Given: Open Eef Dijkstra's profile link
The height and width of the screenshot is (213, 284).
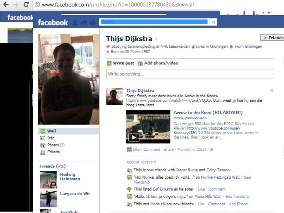Looking at the screenshot, I should click(163, 189).
